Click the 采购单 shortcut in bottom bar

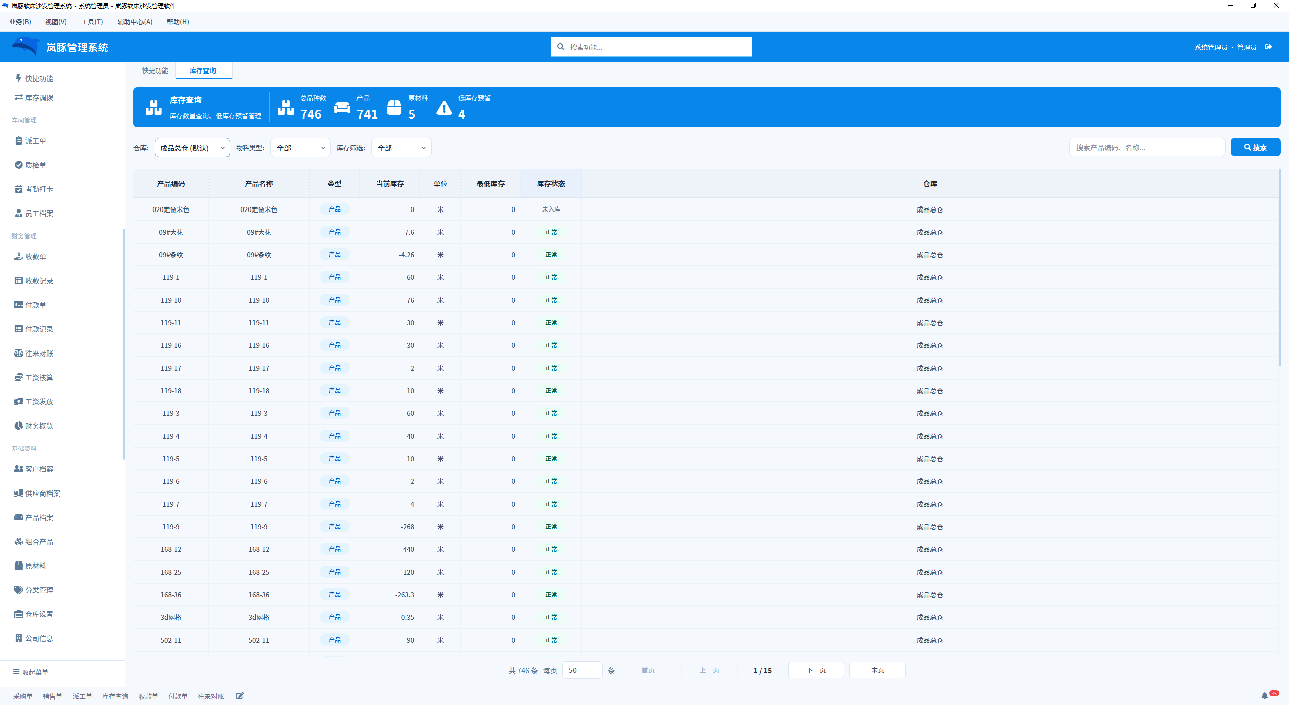pyautogui.click(x=23, y=696)
